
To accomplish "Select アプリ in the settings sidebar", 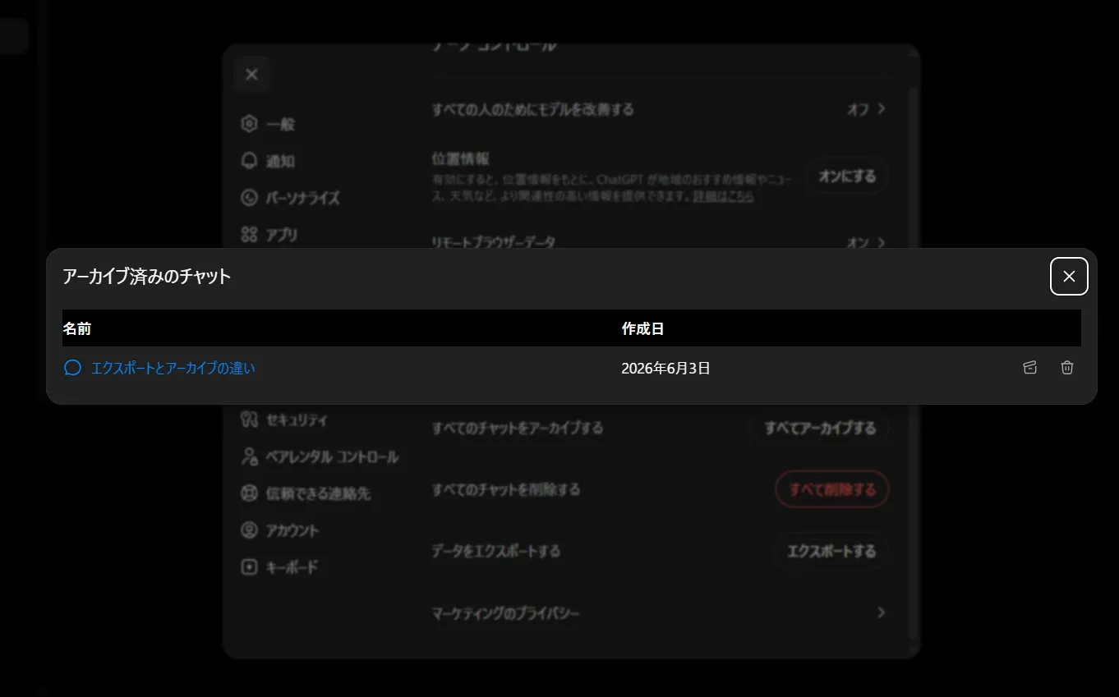I will pyautogui.click(x=269, y=235).
